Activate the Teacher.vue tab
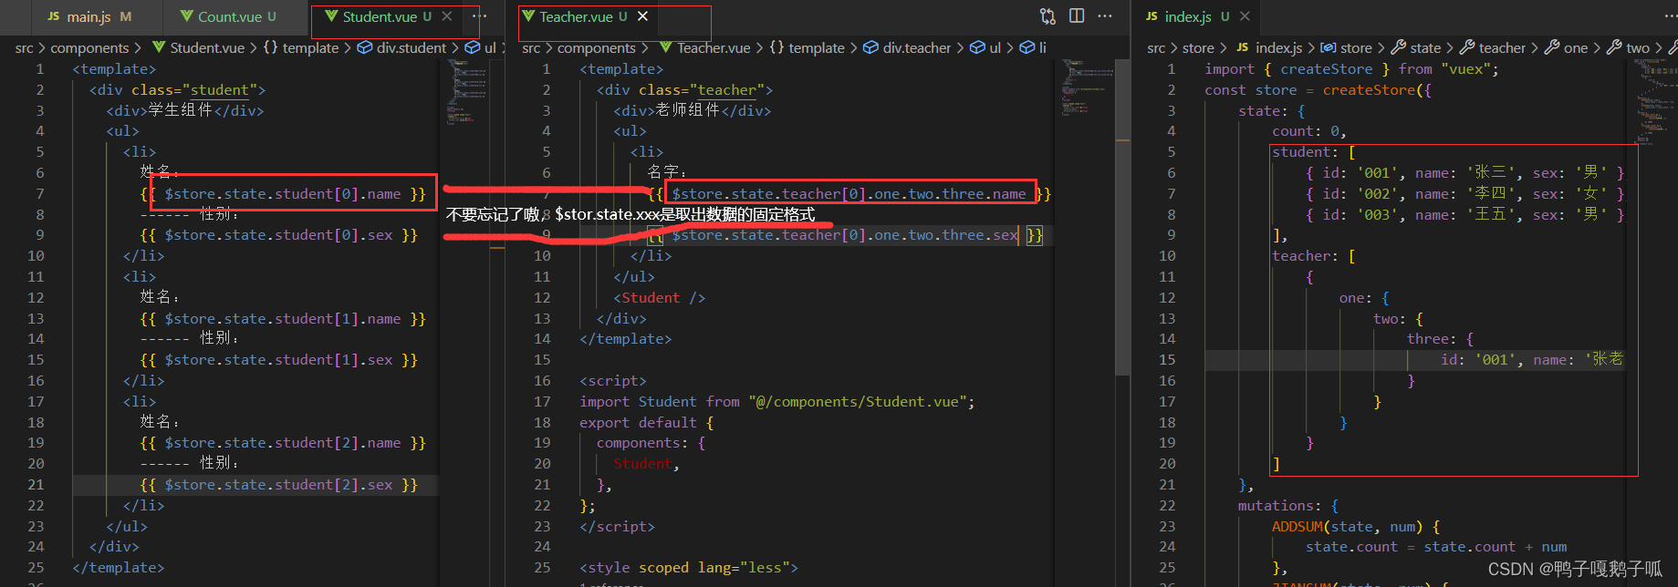The image size is (1678, 587). 576,16
